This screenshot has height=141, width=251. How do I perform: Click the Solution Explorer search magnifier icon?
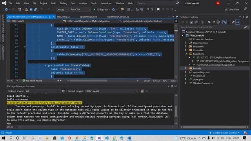tap(245, 27)
